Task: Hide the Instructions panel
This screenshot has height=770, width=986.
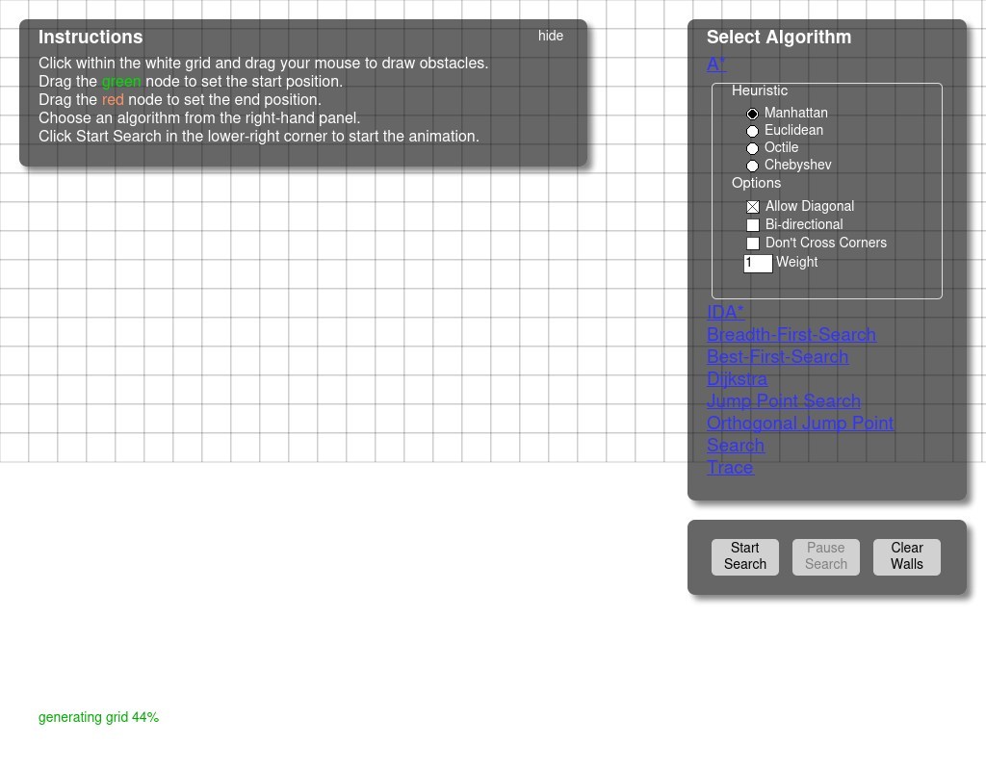Action: point(551,36)
